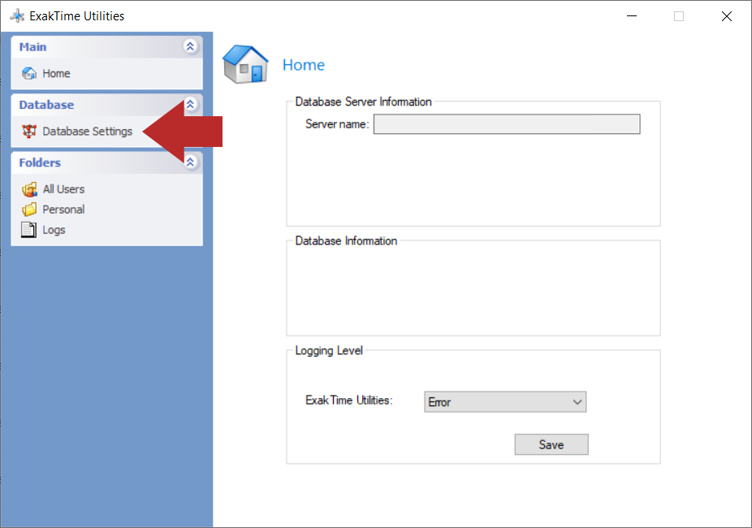
Task: Click the Database Information group label
Action: point(346,240)
